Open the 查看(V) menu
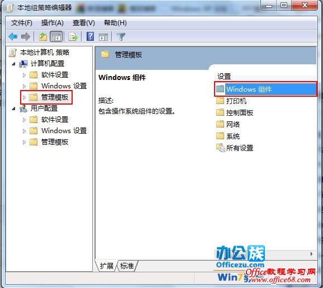This screenshot has height=288, width=323. (x=83, y=23)
